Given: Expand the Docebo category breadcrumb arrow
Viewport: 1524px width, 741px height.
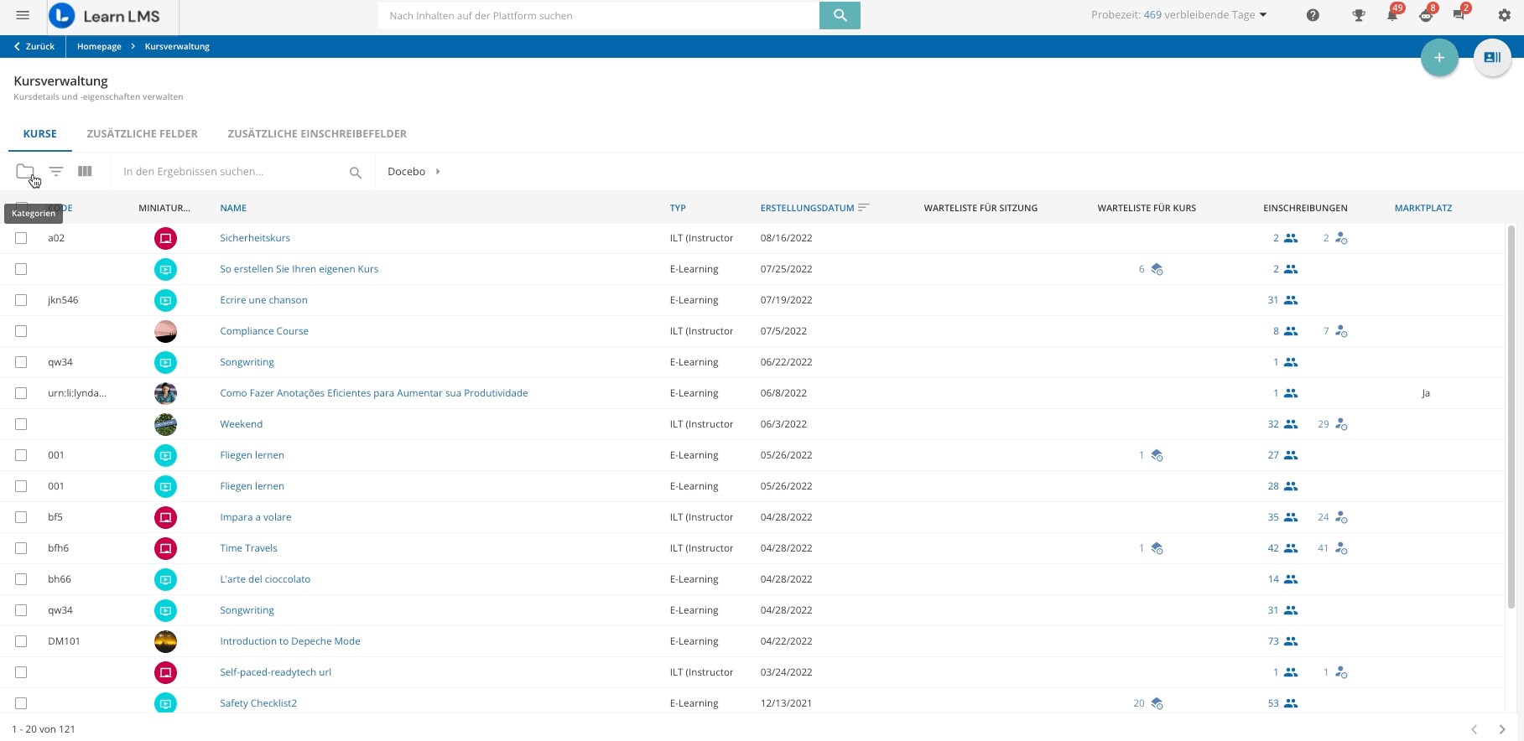Looking at the screenshot, I should click(x=438, y=172).
